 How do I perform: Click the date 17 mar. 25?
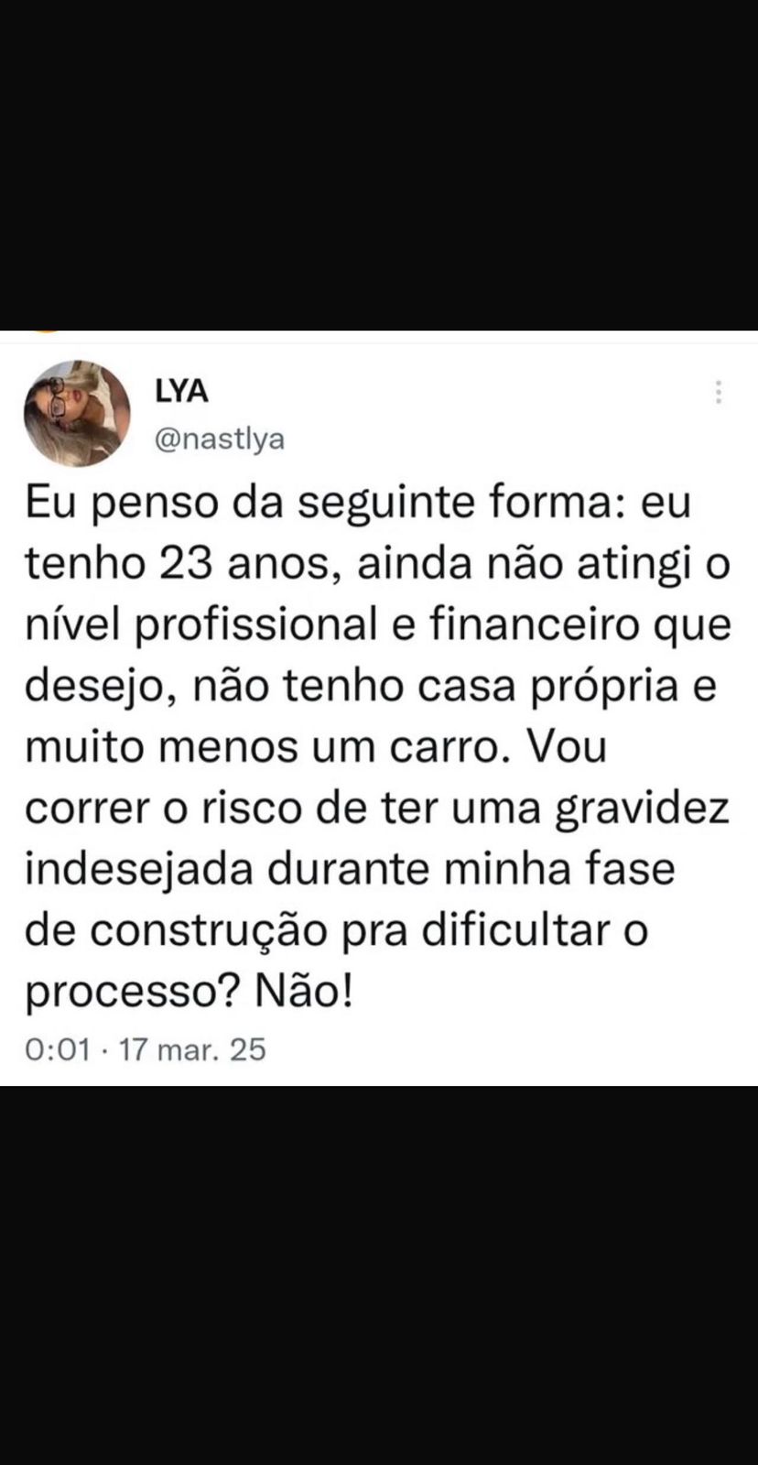192,1048
